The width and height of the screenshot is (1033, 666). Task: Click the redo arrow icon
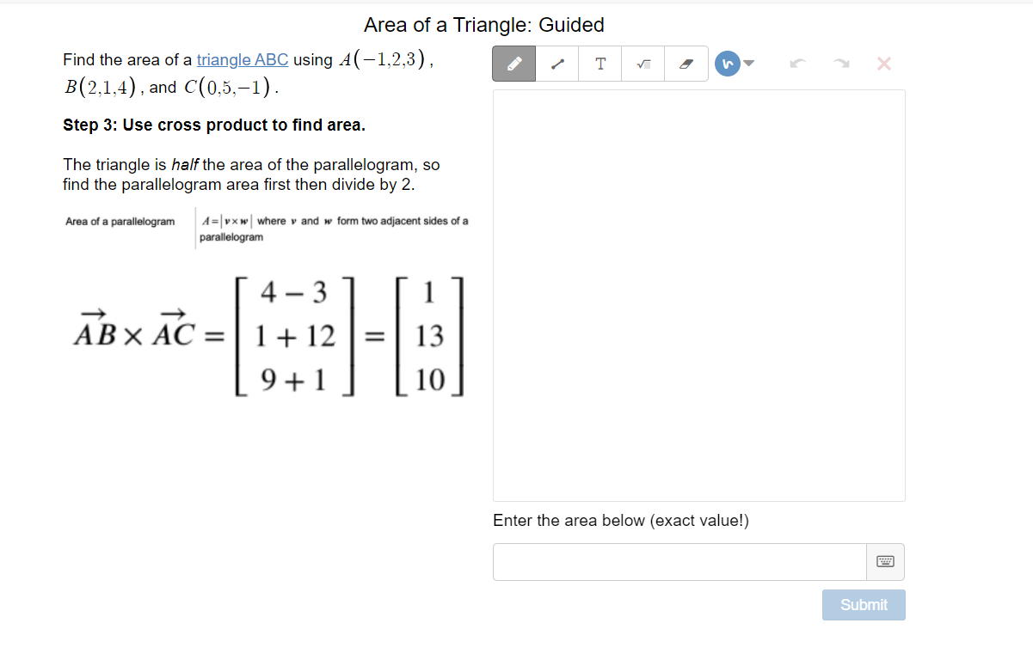coord(840,63)
